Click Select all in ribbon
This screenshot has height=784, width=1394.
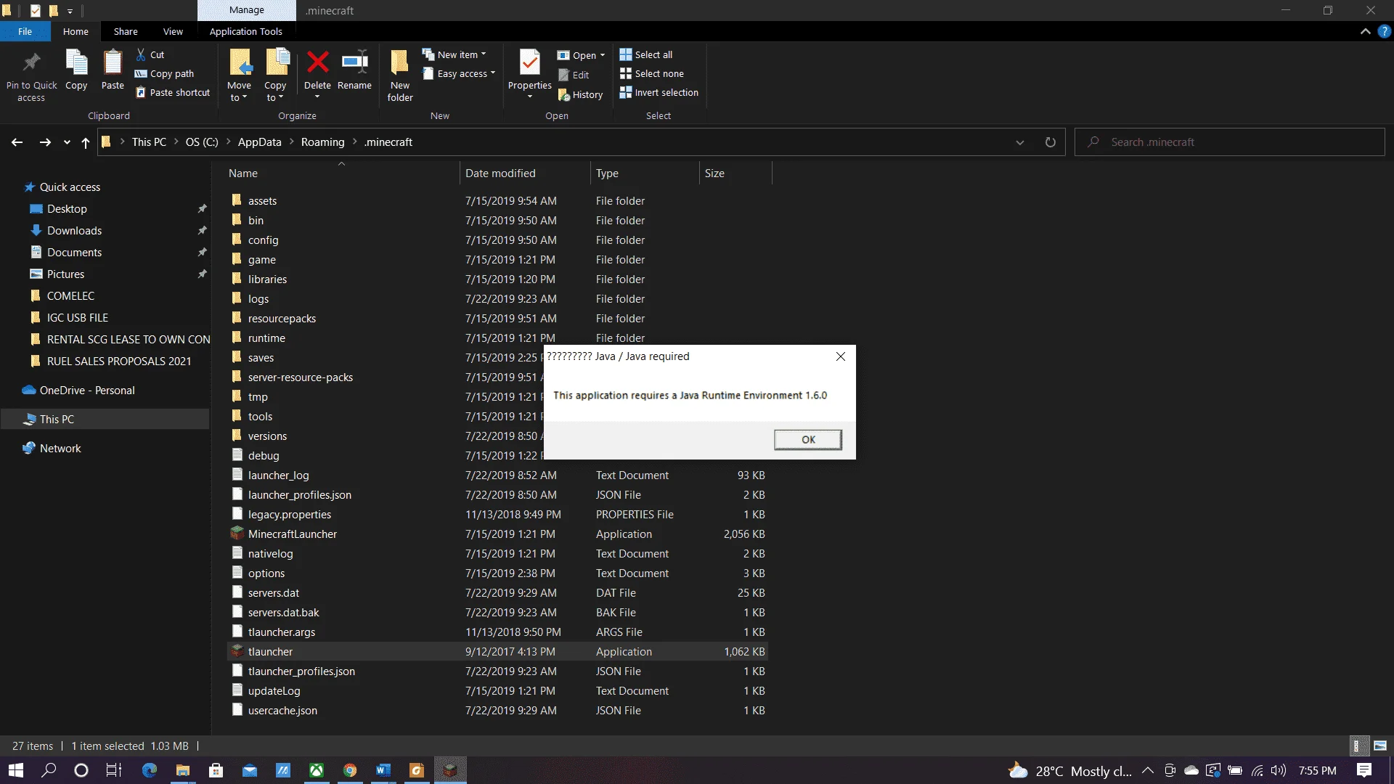(646, 54)
